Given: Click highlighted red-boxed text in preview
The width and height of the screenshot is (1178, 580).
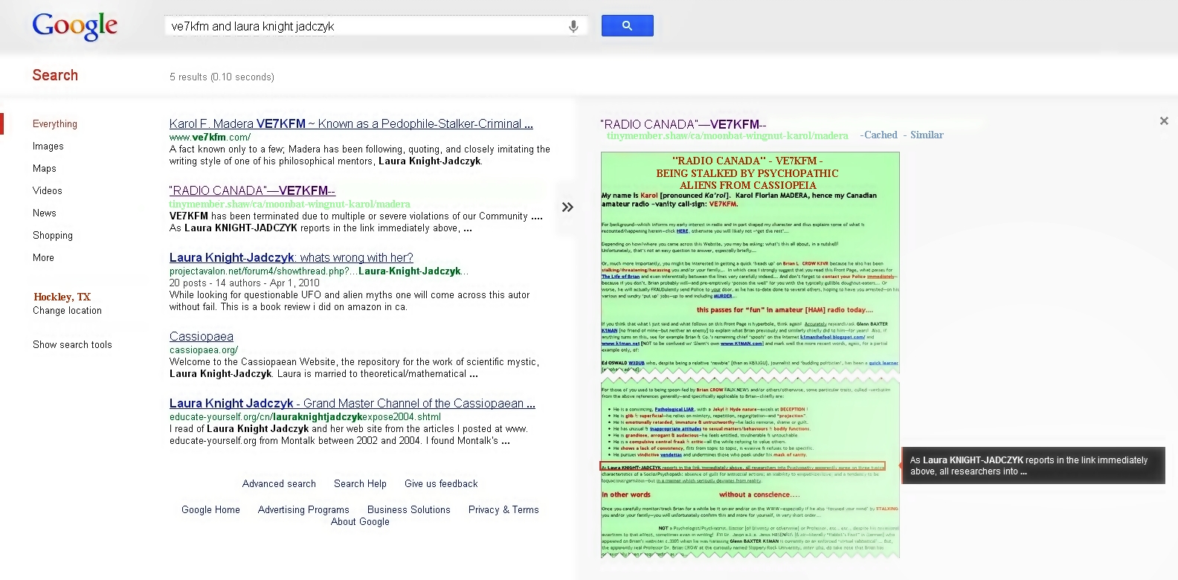Looking at the screenshot, I should pyautogui.click(x=742, y=467).
